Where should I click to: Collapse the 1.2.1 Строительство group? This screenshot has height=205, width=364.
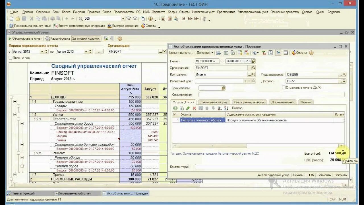pyautogui.click(x=18, y=119)
